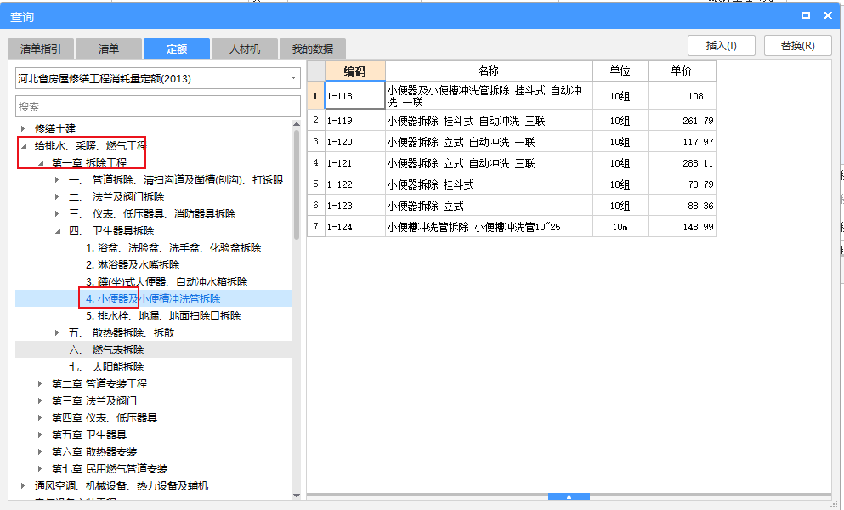The height and width of the screenshot is (510, 844).
Task: Click the tree vertical scrollbar thumb
Action: pyautogui.click(x=297, y=184)
